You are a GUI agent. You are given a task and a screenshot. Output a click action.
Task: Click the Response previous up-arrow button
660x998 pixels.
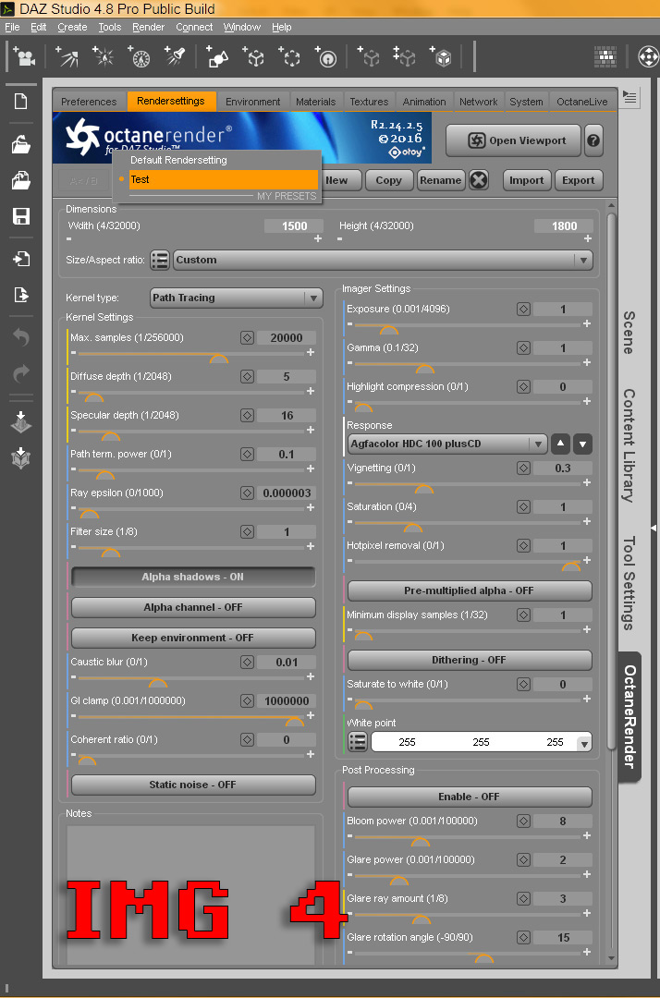pyautogui.click(x=560, y=444)
